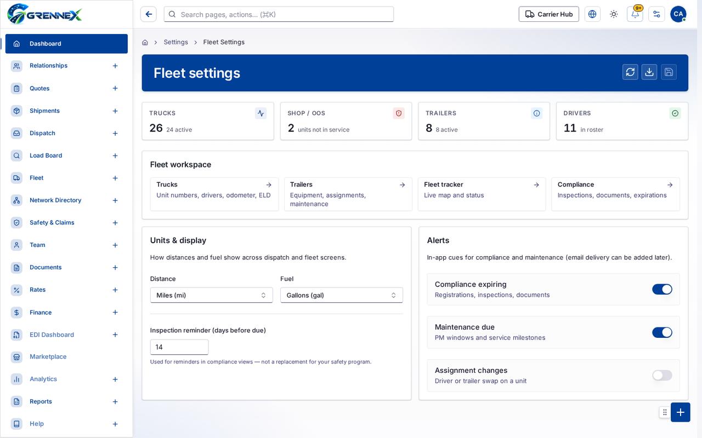Toggle the light theme sun icon
The width and height of the screenshot is (702, 438).
tap(614, 14)
